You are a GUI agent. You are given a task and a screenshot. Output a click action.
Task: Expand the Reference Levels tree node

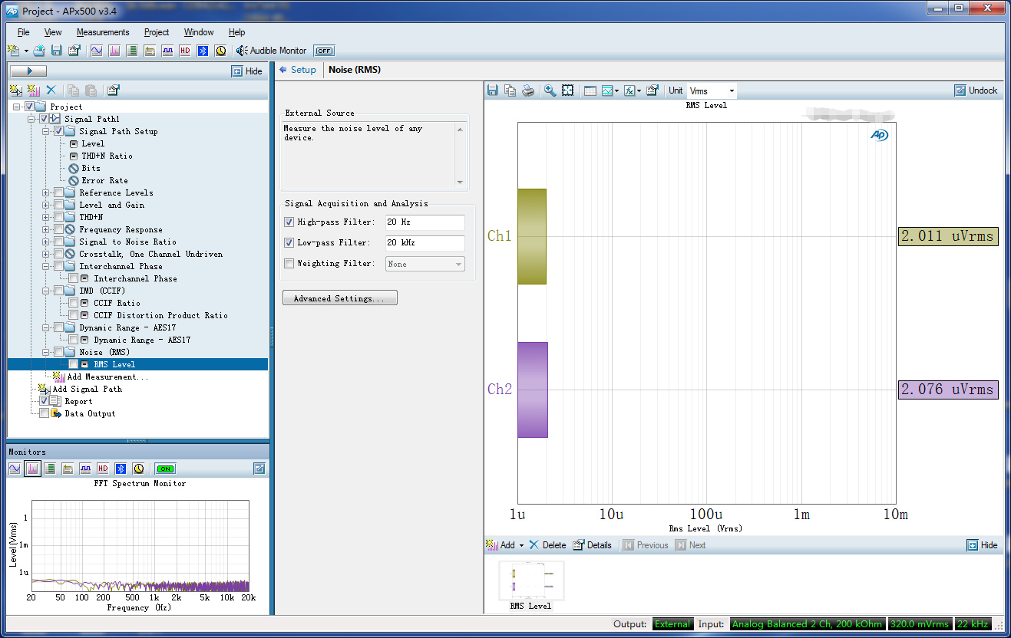(x=46, y=192)
